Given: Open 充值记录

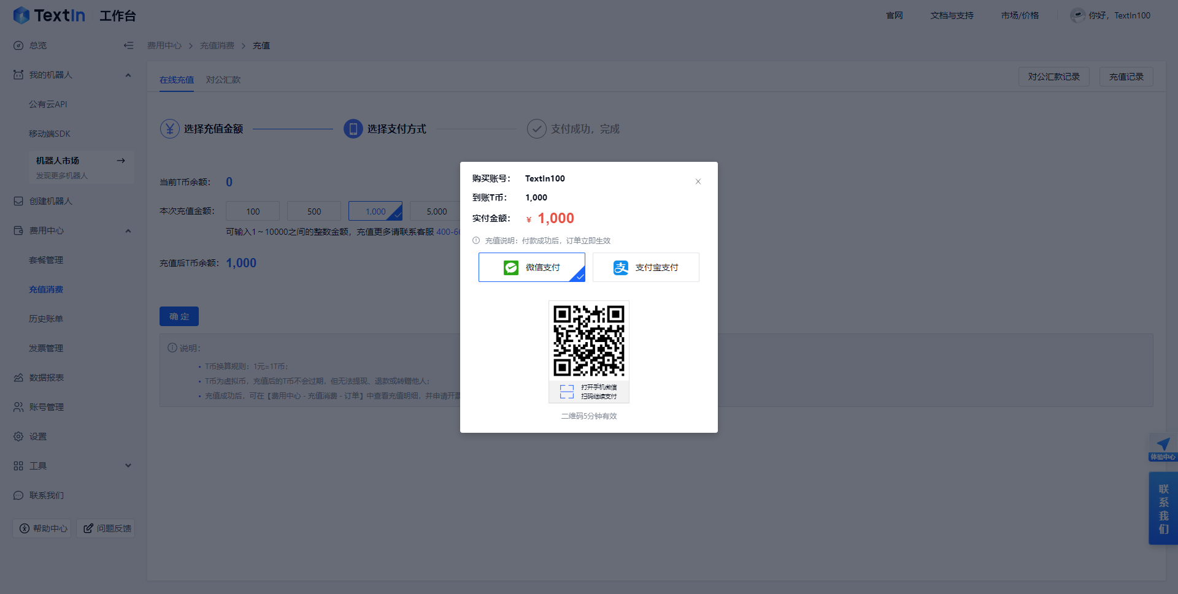Looking at the screenshot, I should click(x=1126, y=77).
